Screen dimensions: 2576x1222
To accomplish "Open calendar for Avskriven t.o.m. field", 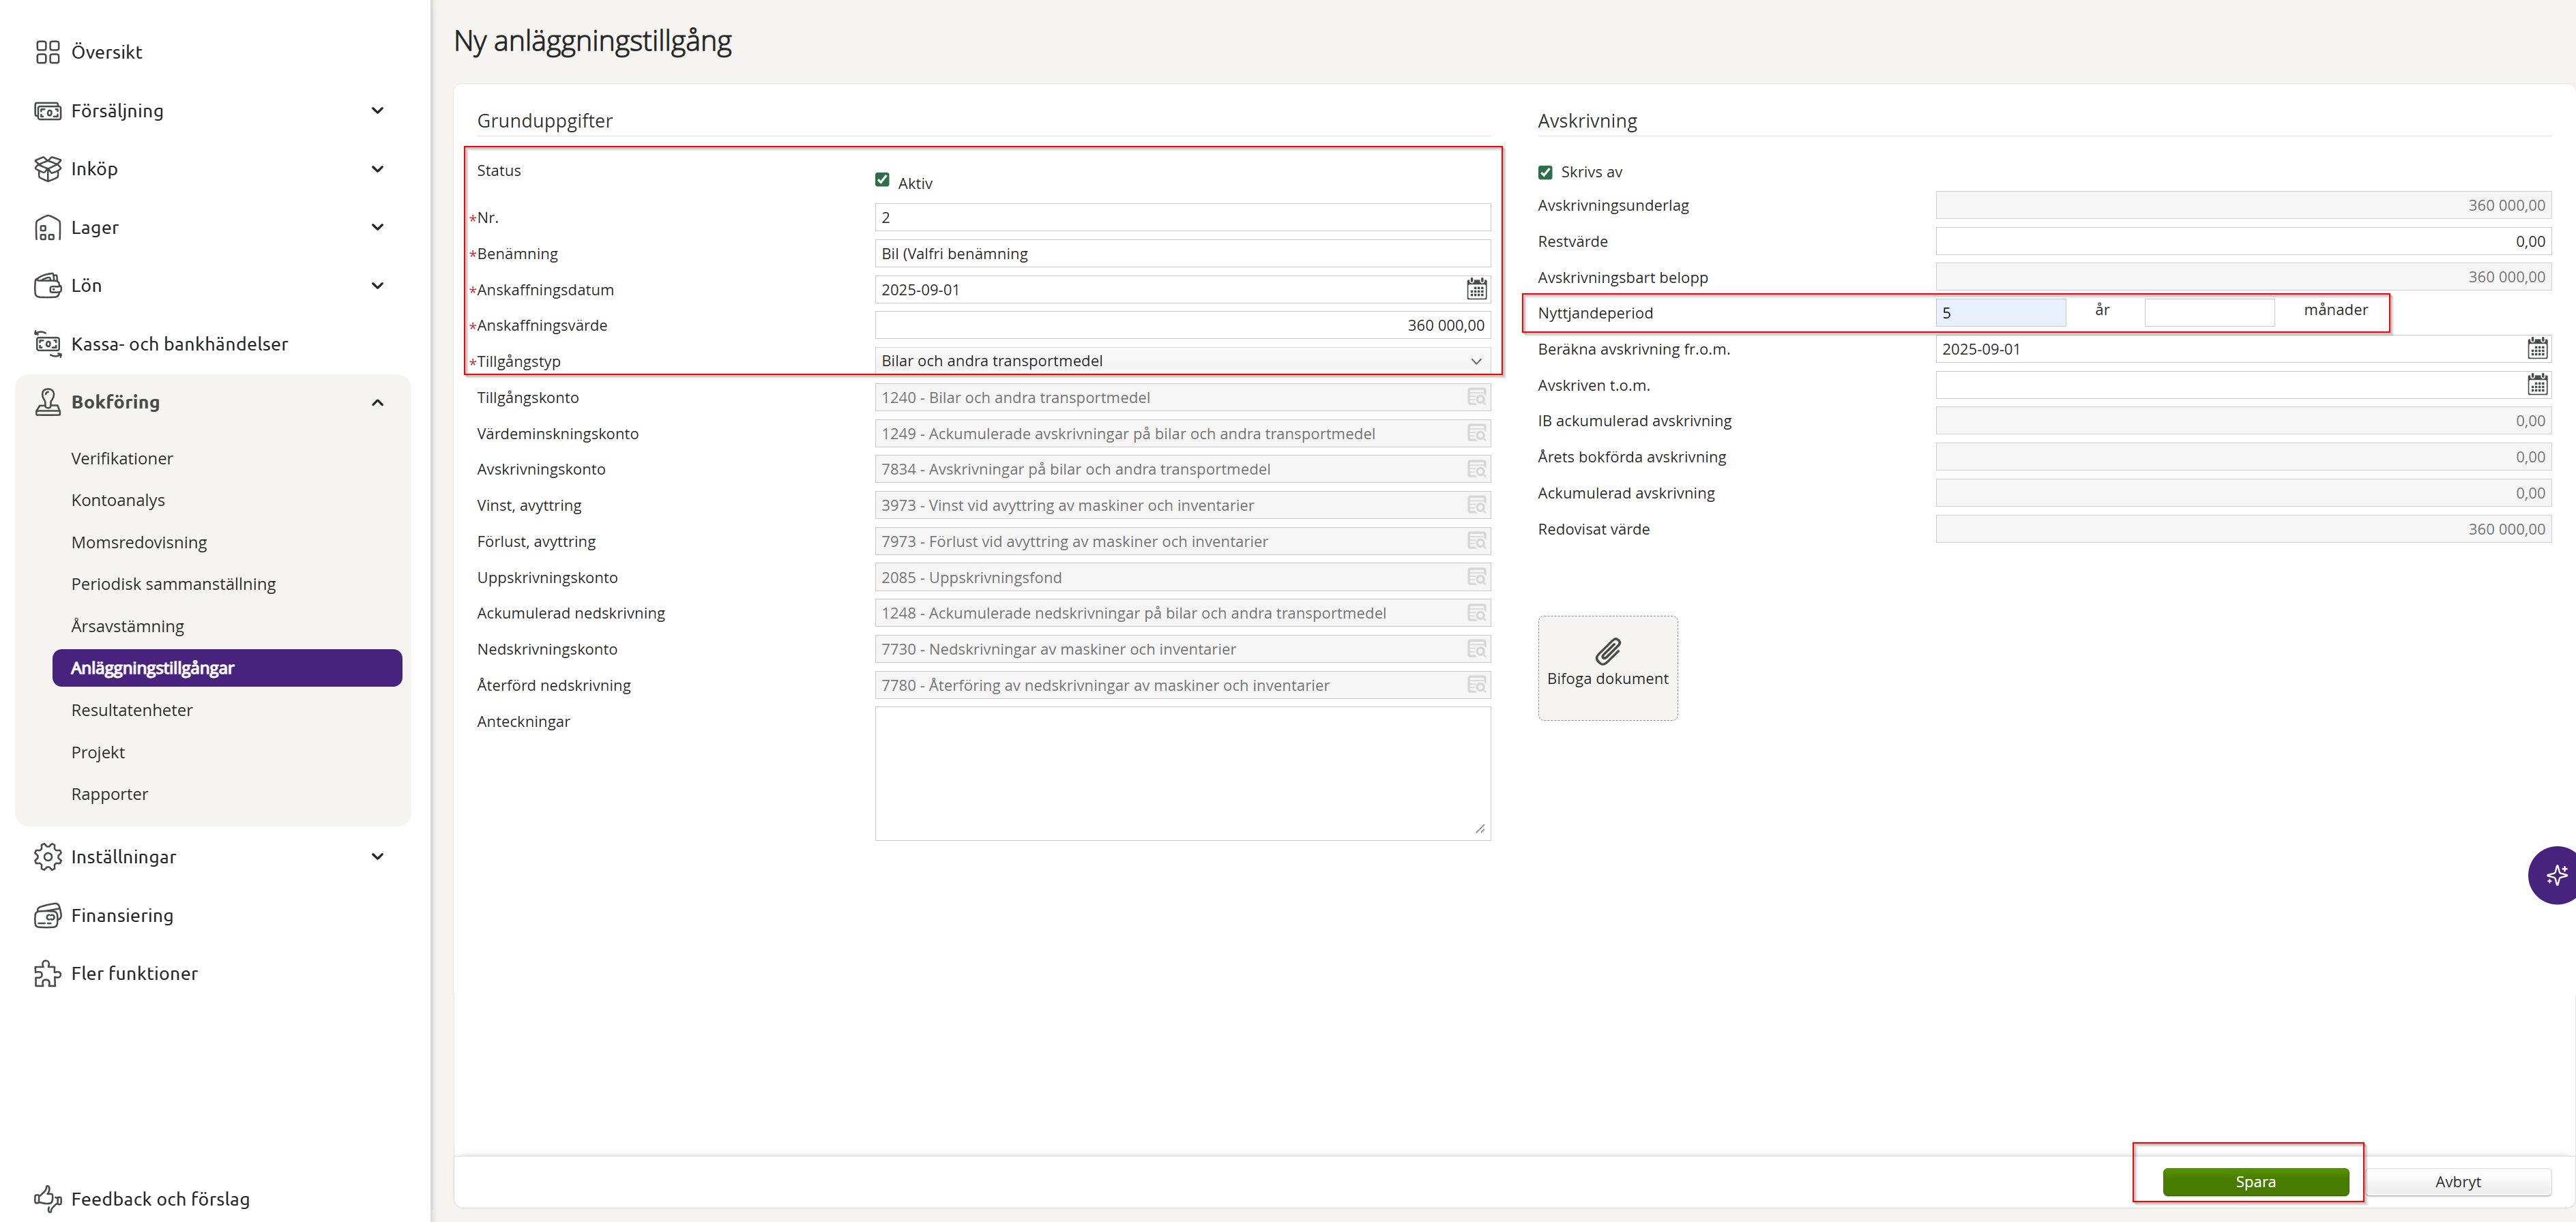I will pos(2537,385).
